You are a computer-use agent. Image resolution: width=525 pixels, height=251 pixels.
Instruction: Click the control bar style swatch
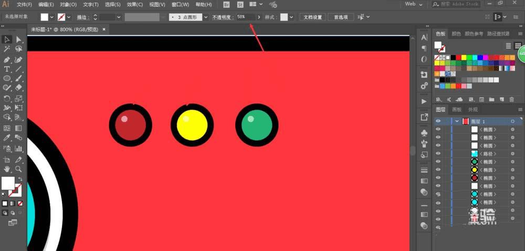[x=284, y=17]
